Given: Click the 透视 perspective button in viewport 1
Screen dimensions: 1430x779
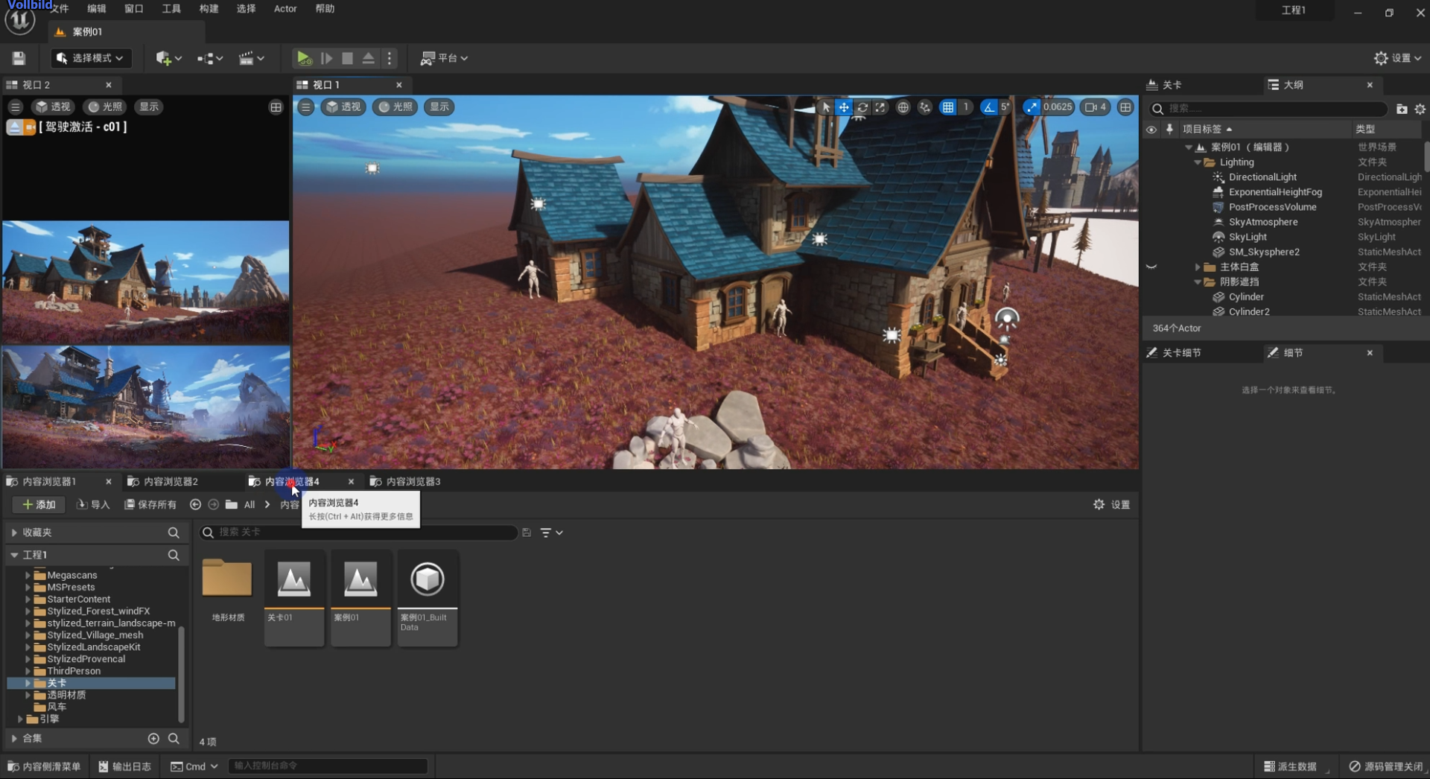Looking at the screenshot, I should 344,107.
